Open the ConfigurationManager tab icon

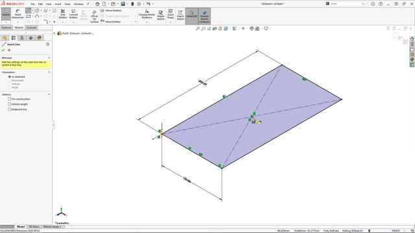point(22,38)
